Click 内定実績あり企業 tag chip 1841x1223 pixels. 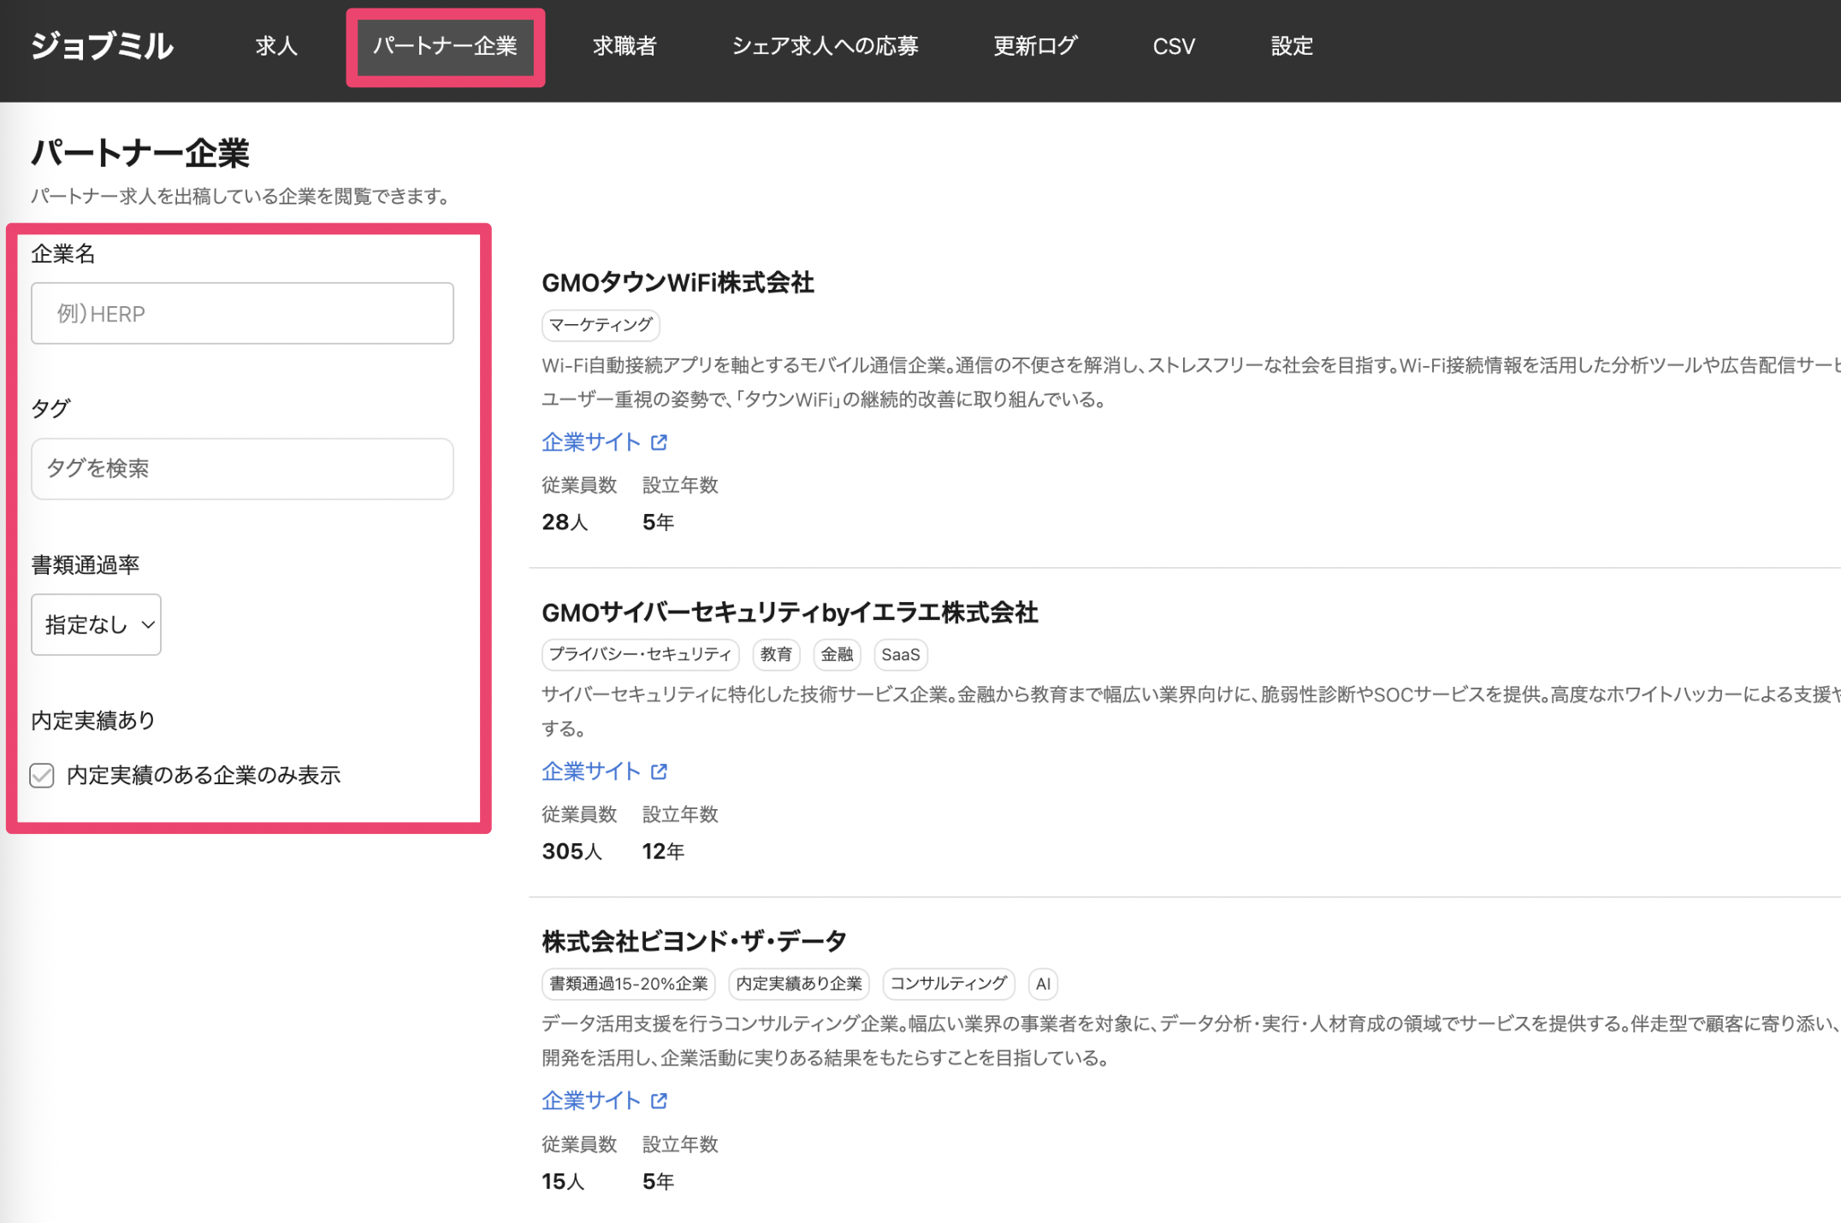(x=799, y=984)
